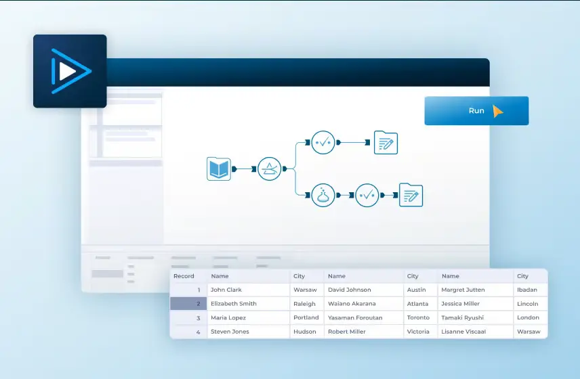Click the Ibadan city cell

pos(528,290)
